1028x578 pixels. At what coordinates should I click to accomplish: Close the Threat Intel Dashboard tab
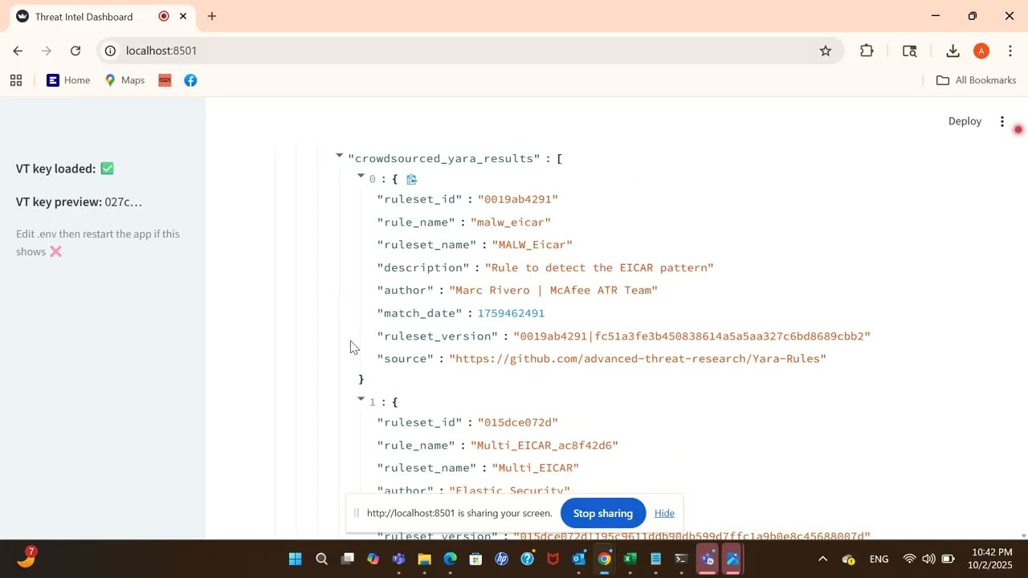point(183,16)
